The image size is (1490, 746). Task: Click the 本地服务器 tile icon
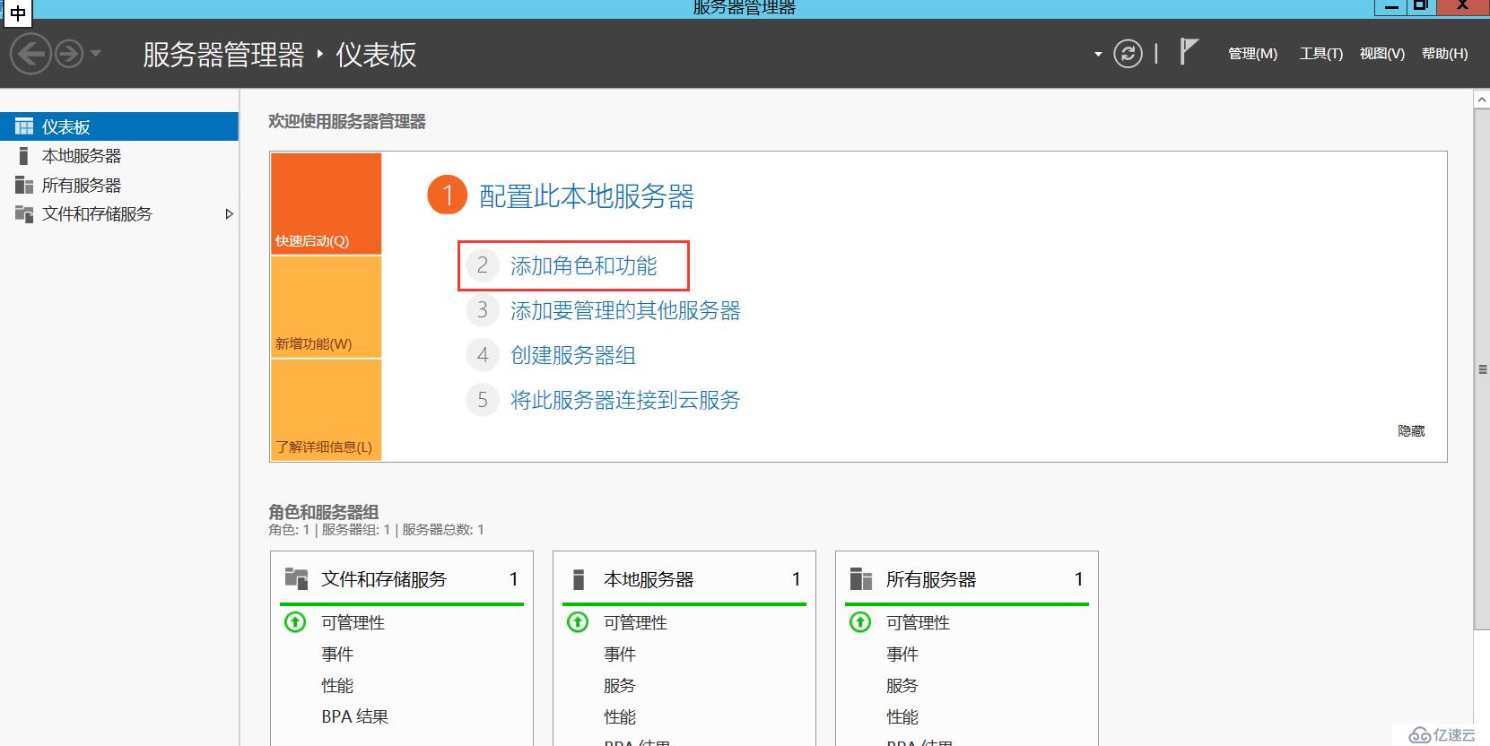[x=579, y=579]
